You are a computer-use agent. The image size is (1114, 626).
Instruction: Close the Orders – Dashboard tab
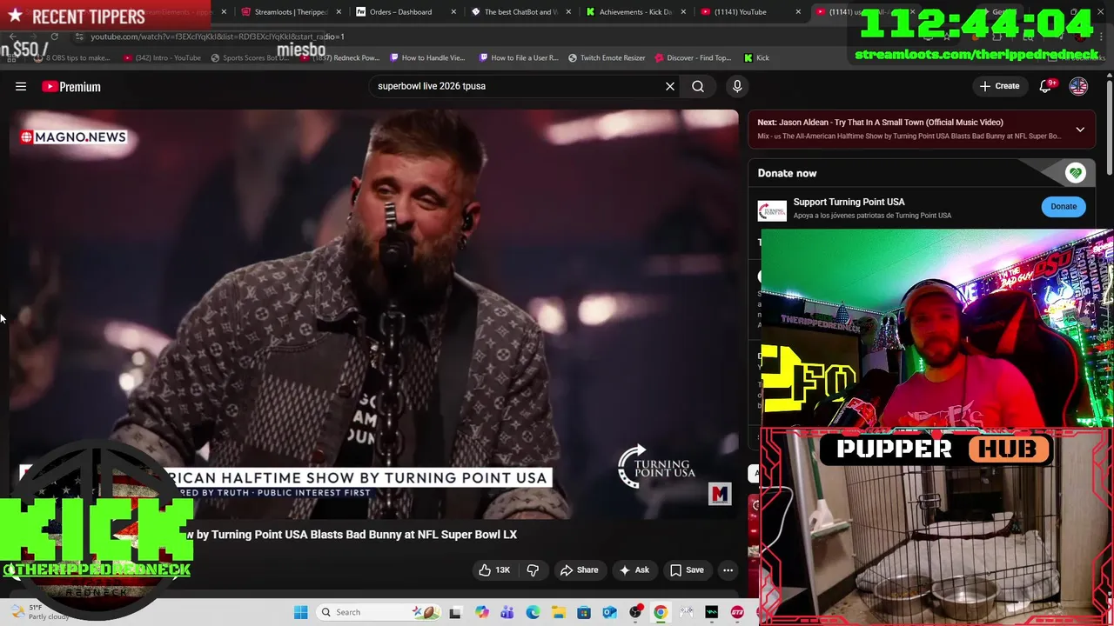[x=453, y=11]
